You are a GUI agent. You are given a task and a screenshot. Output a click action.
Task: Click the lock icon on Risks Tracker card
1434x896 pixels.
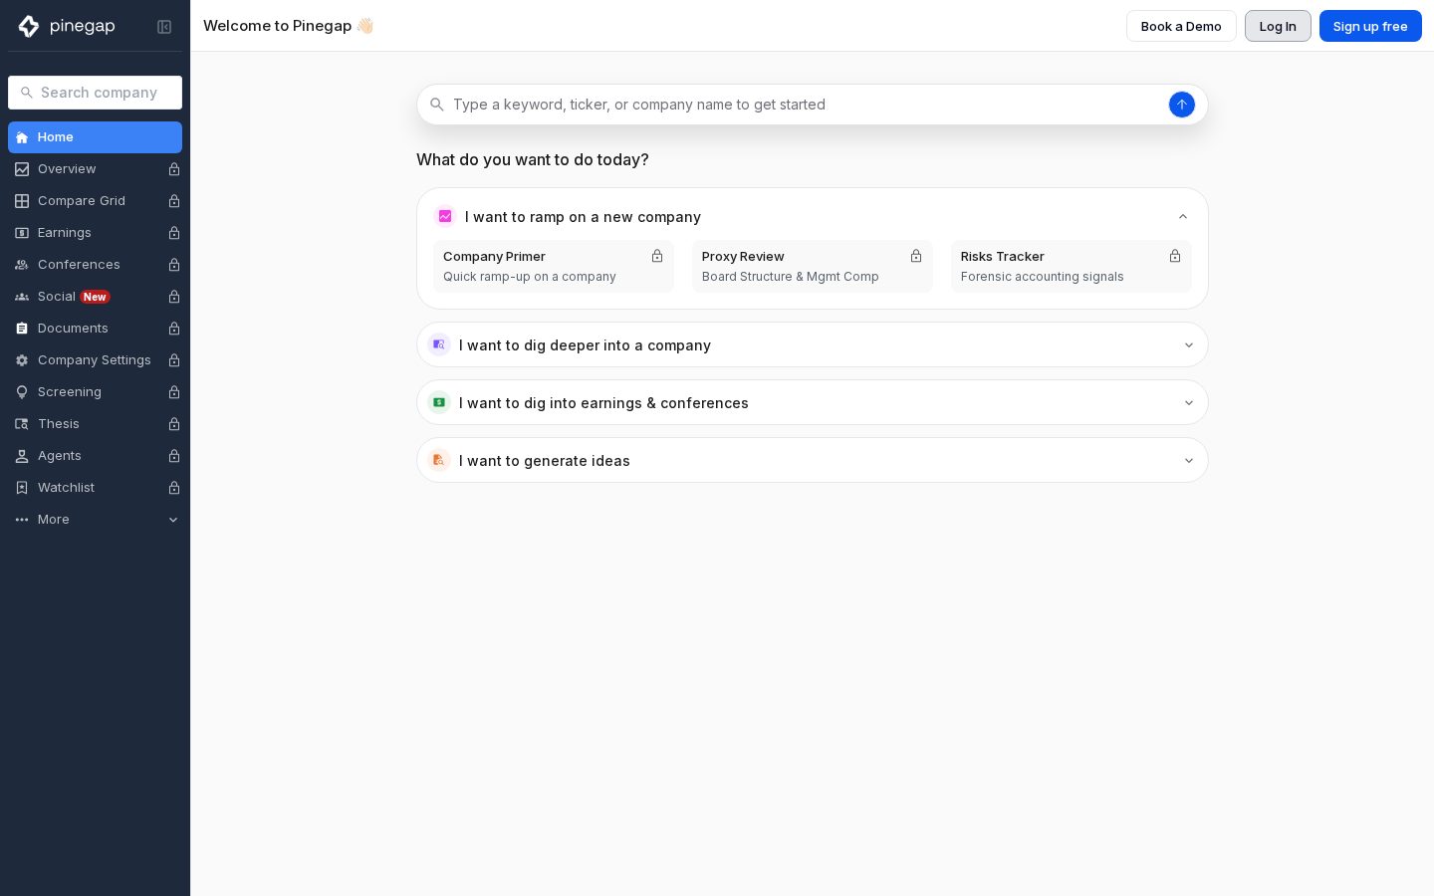click(1175, 256)
